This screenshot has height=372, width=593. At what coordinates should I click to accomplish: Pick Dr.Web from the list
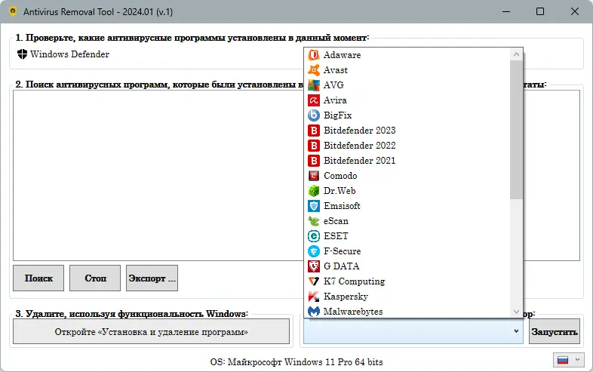click(407, 191)
